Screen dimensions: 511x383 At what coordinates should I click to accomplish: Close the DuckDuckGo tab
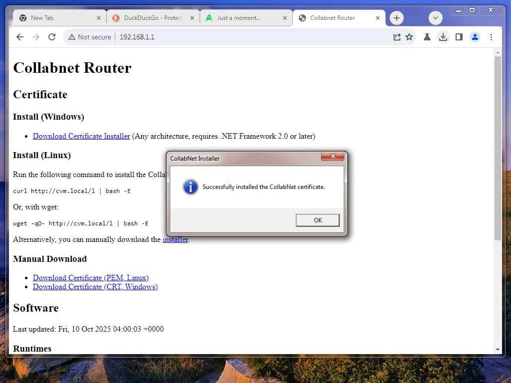pyautogui.click(x=192, y=18)
